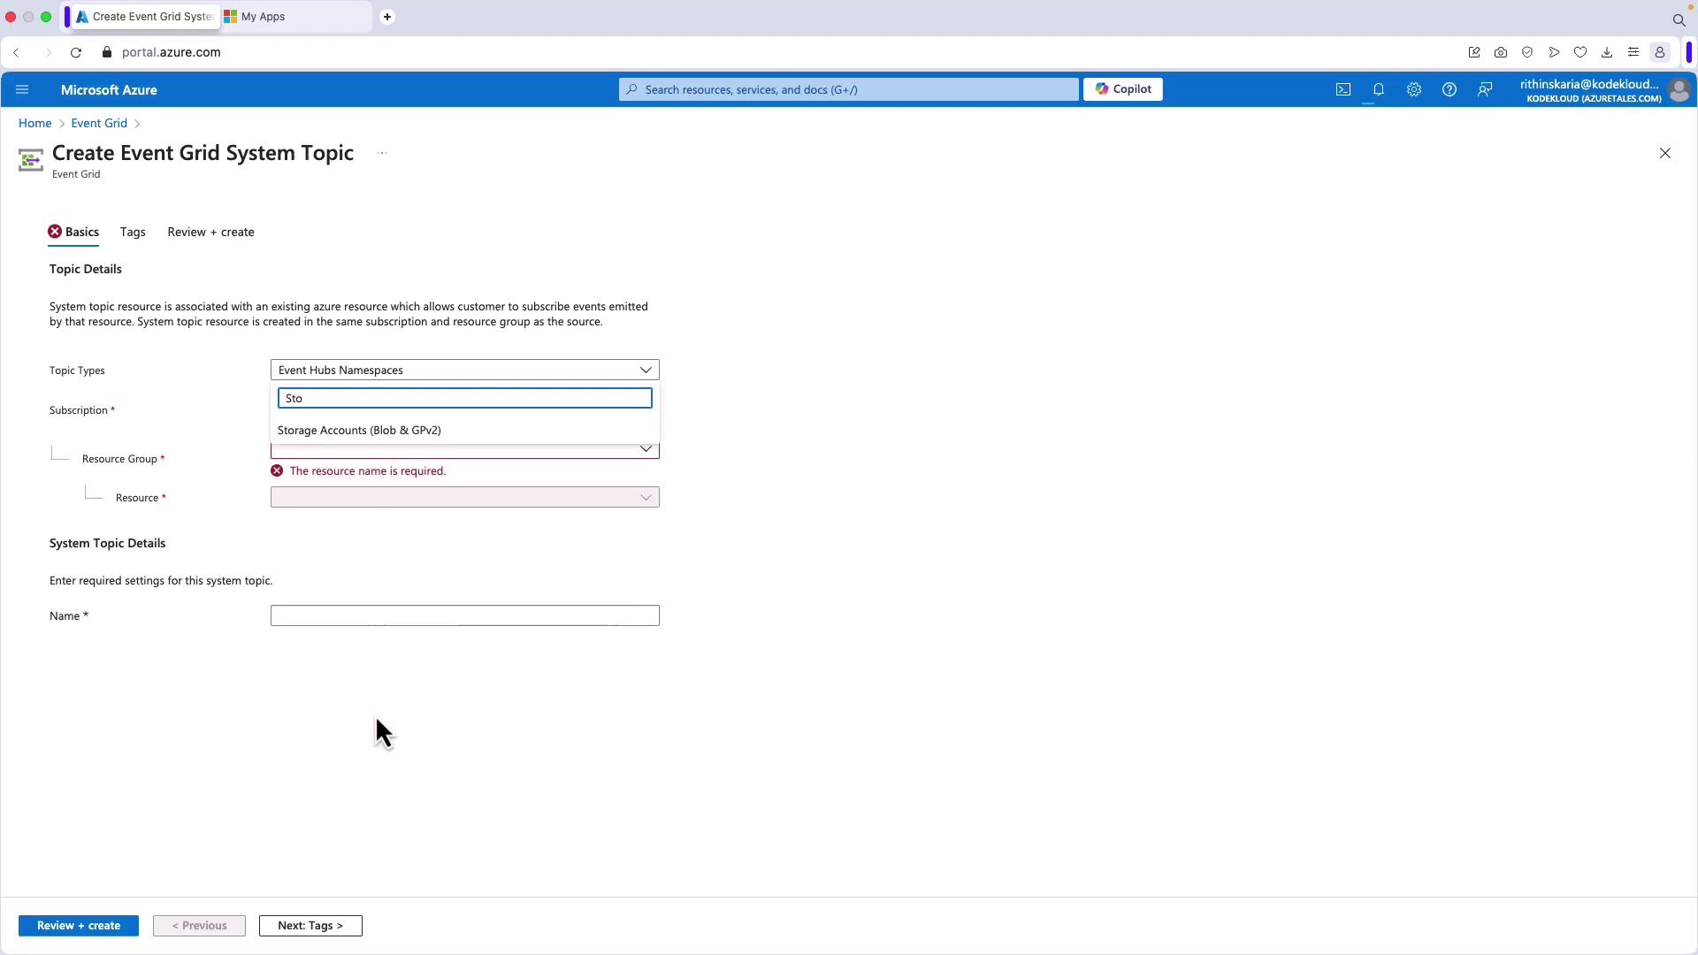This screenshot has width=1698, height=955.
Task: Click the page ellipsis next to title
Action: pos(382,153)
